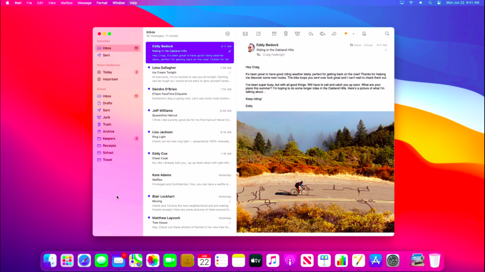Select the highlighted Eddy Bedock email
This screenshot has width=485, height=272.
tap(189, 53)
